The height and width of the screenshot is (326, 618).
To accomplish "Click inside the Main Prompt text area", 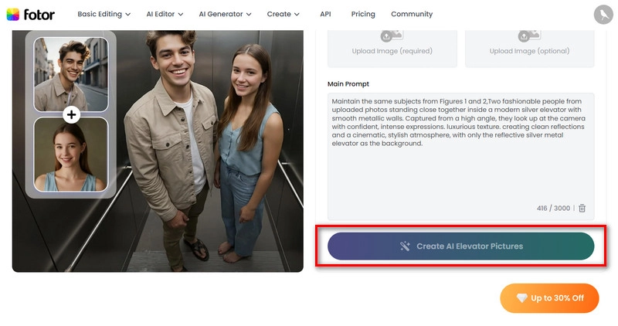I will point(460,170).
